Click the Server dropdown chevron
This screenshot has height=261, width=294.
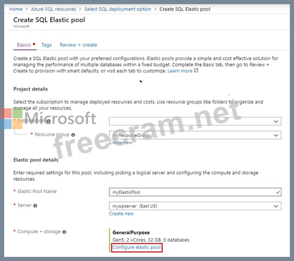click(x=276, y=206)
